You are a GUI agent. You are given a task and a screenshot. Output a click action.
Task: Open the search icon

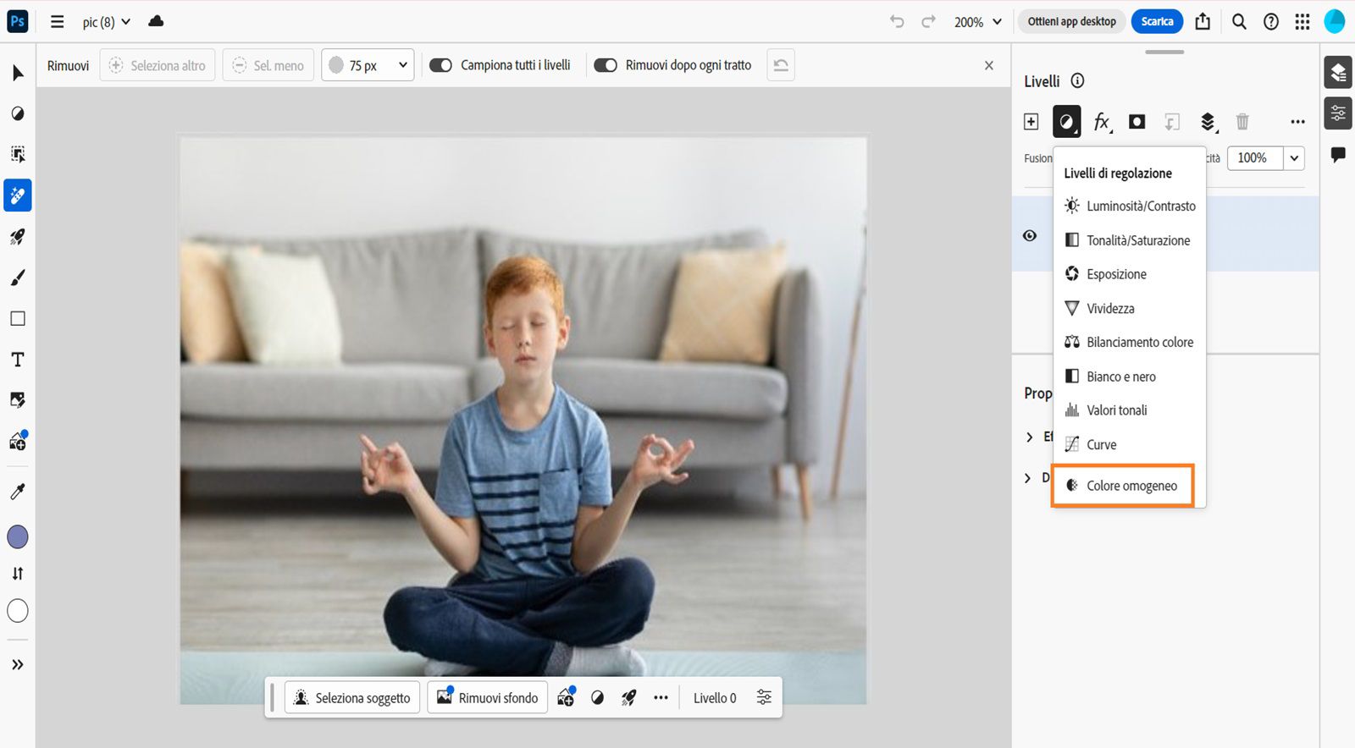pos(1239,22)
